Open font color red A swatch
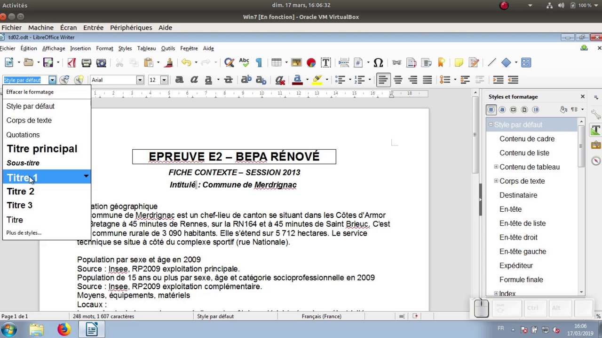 click(x=297, y=80)
